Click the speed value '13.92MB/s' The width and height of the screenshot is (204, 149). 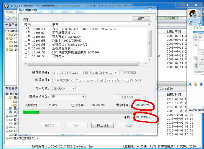click(143, 117)
